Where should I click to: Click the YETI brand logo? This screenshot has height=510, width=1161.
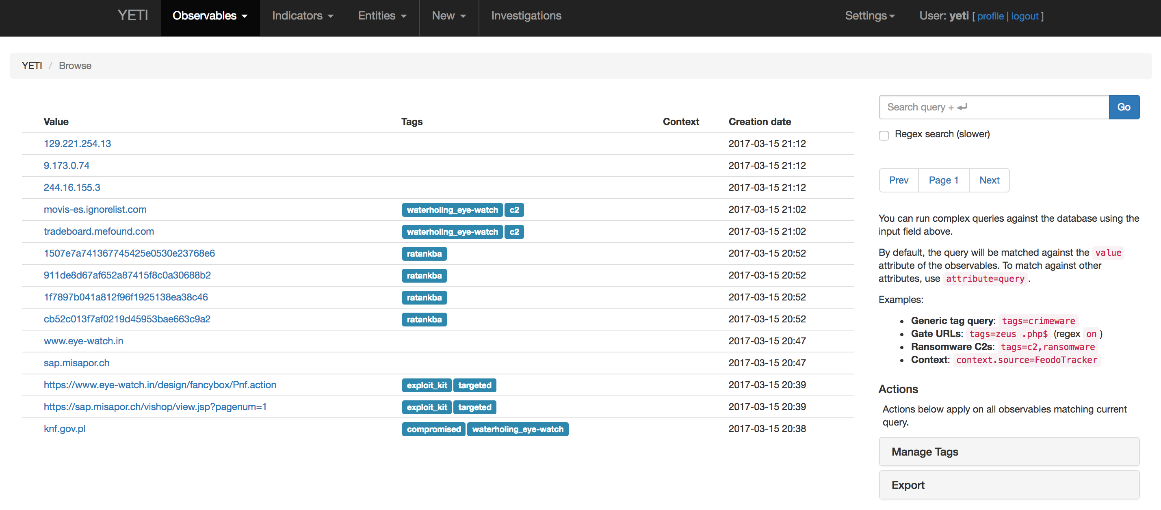pyautogui.click(x=132, y=16)
